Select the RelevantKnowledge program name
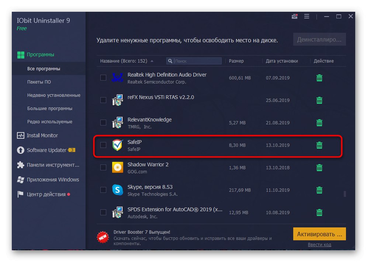Viewport: 367px width, 262px height. (149, 120)
